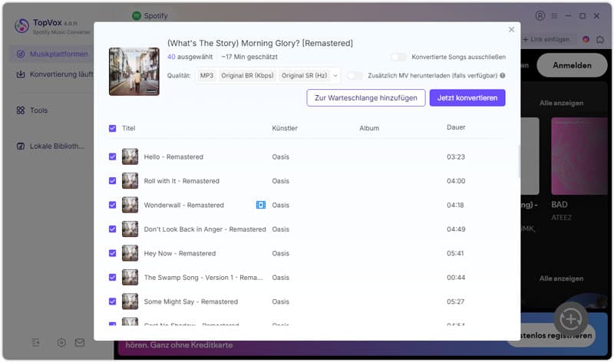Click Hello - Remastered track thumbnail
This screenshot has height=362, width=614.
pyautogui.click(x=130, y=156)
